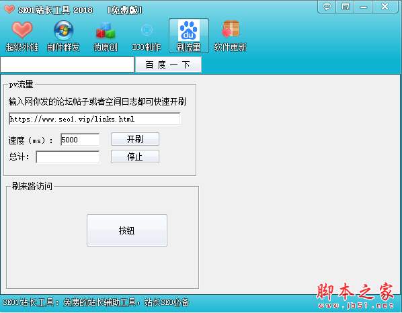The width and height of the screenshot is (402, 313).
Task: Close the SEO1站长工具 window
Action: tap(385, 7)
